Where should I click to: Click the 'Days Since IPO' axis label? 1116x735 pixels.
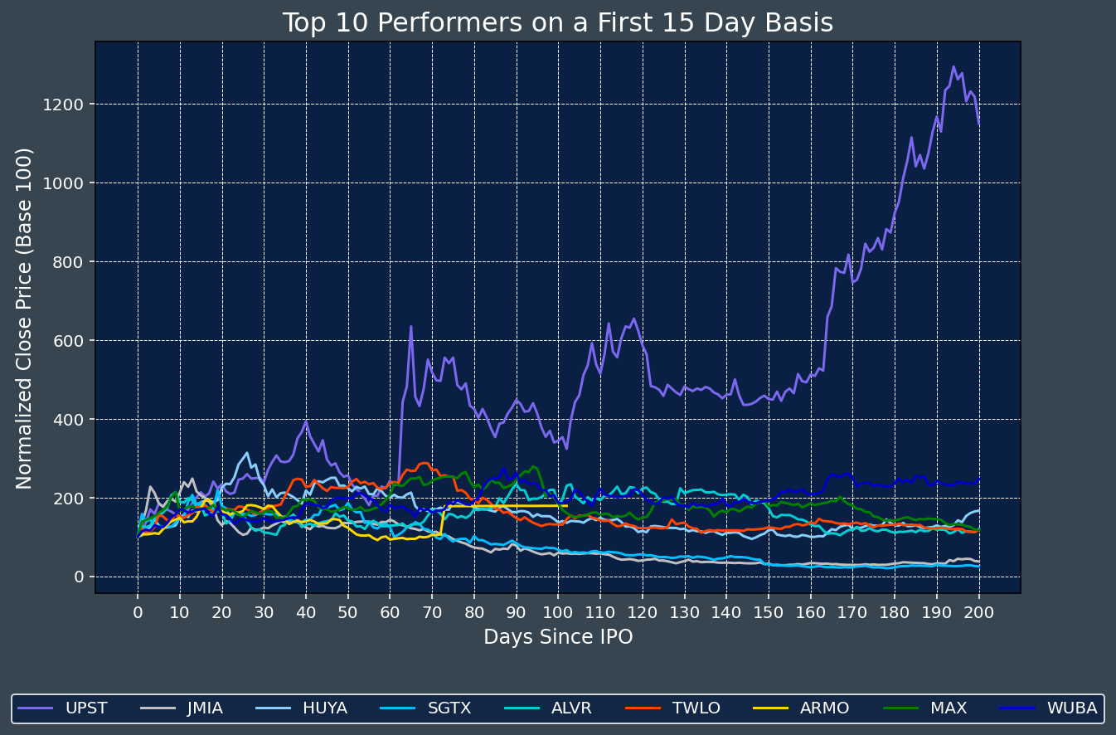[x=557, y=637]
